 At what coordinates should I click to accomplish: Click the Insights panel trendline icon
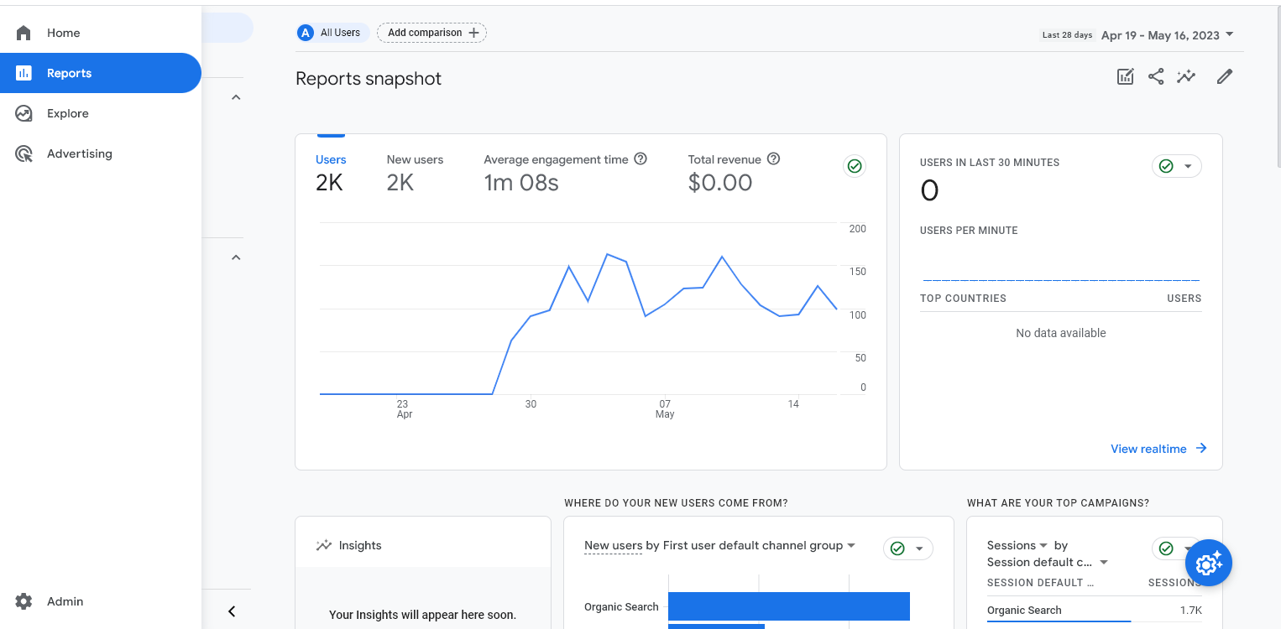point(324,545)
